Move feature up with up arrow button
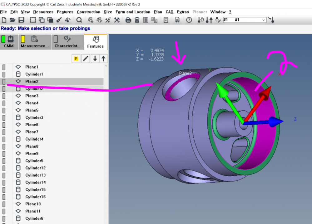Image resolution: width=312 pixels, height=224 pixels. click(103, 59)
